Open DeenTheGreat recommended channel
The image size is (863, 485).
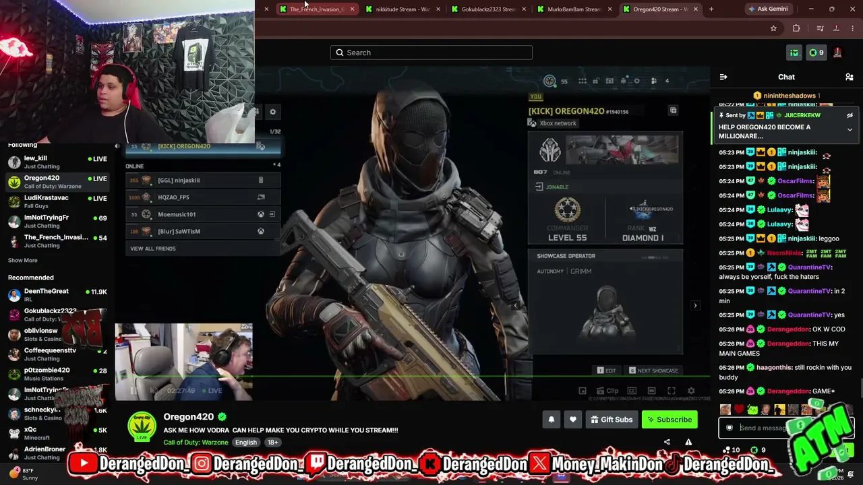57,295
